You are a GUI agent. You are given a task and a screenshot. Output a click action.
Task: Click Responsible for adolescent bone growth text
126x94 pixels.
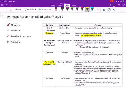[94, 47]
